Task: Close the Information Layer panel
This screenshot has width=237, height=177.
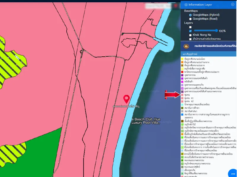Action: pyautogui.click(x=233, y=4)
